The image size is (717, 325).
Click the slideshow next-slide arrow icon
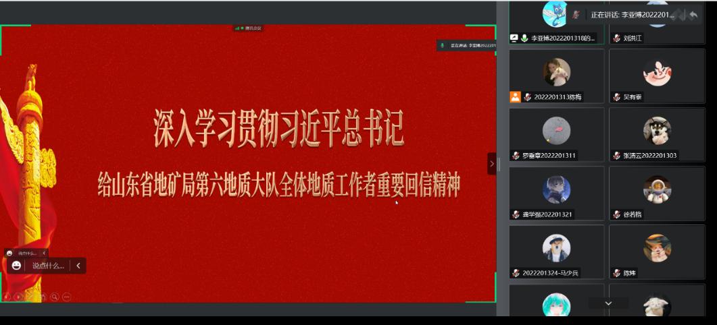pos(18,297)
